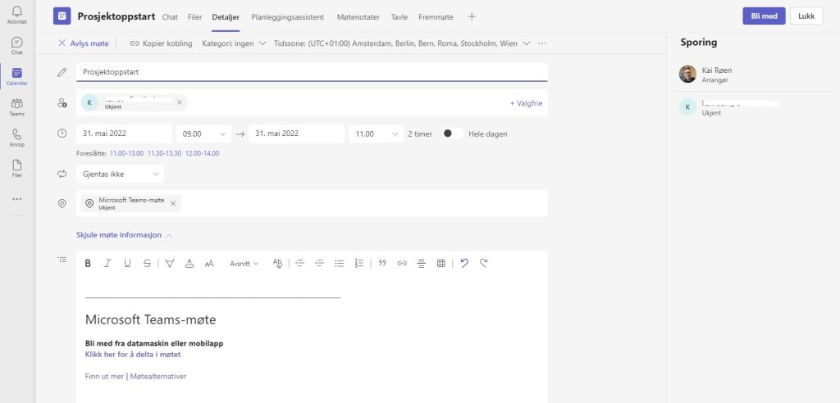Decrease the indent of the text

point(300,263)
